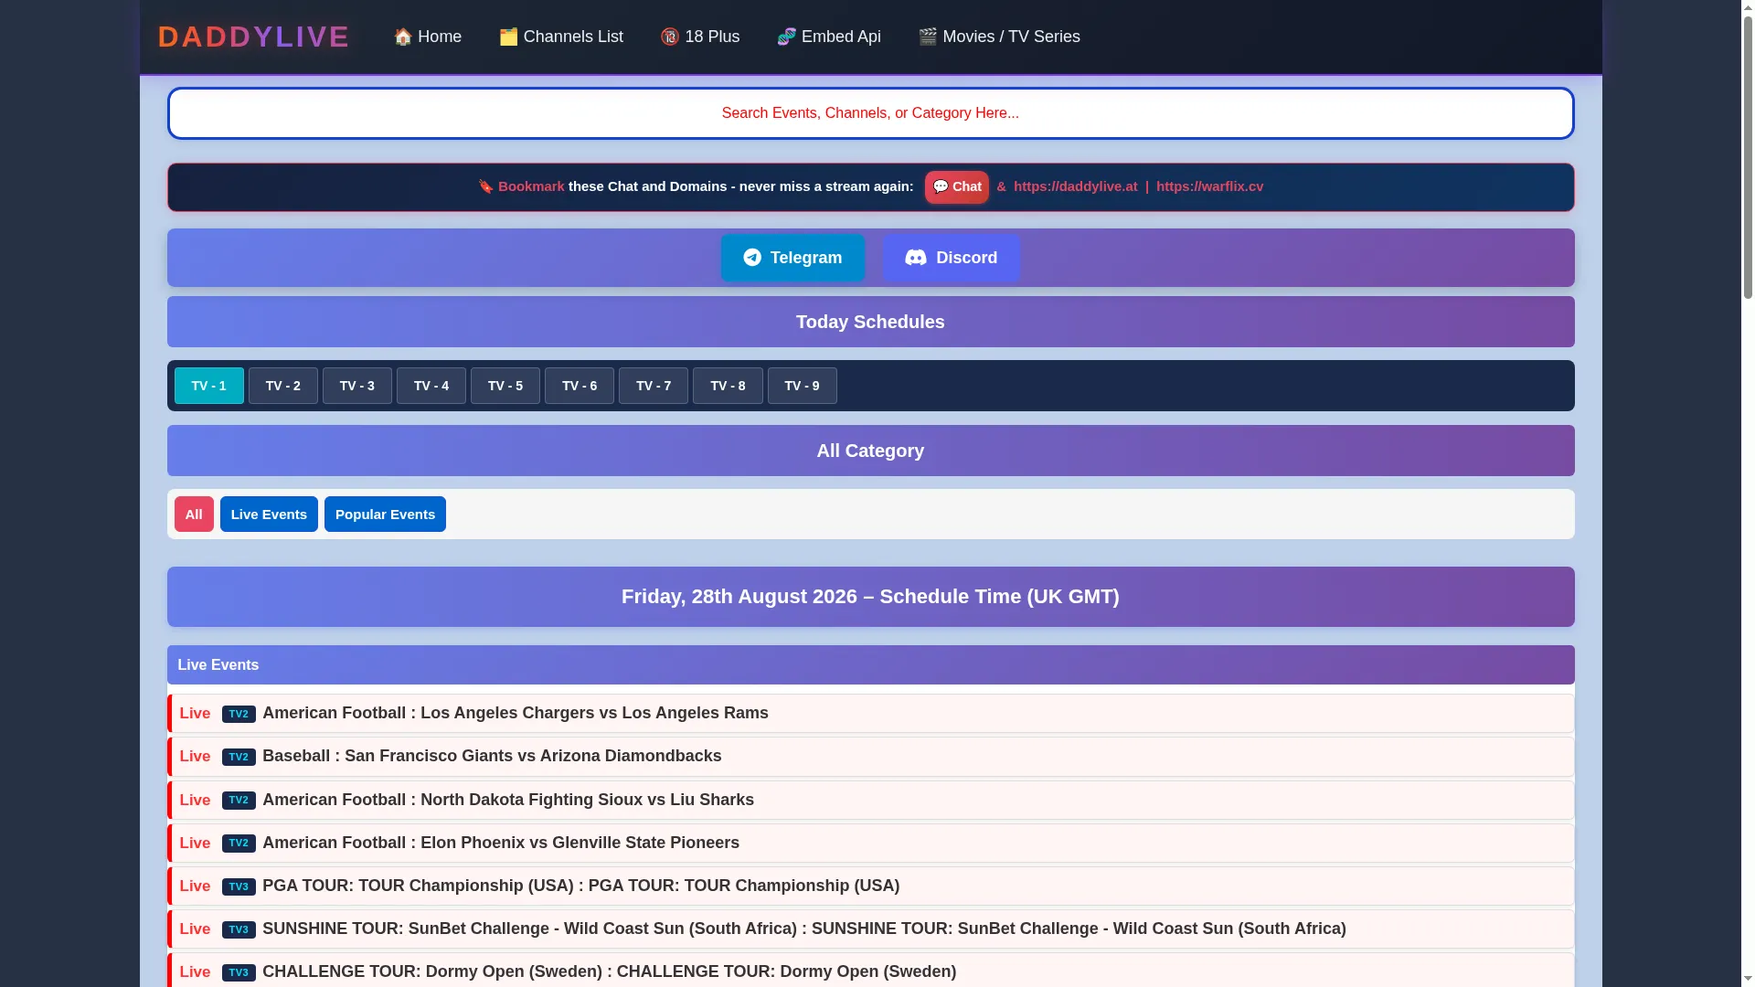Click the Embed Api link icon
Image resolution: width=1755 pixels, height=987 pixels.
coord(786,37)
